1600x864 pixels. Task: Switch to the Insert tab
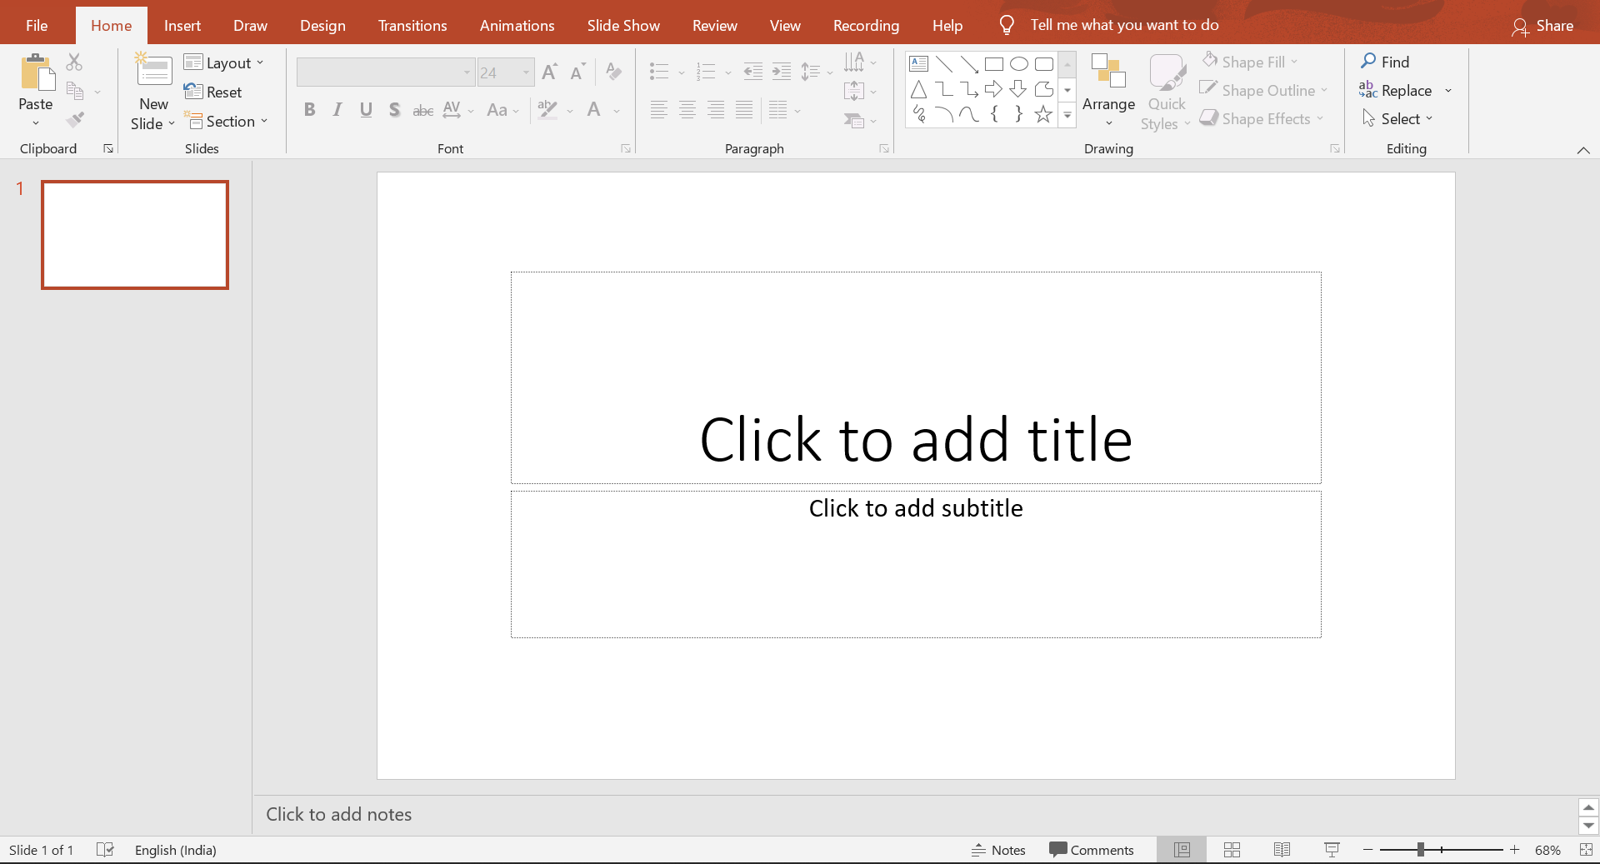(182, 25)
